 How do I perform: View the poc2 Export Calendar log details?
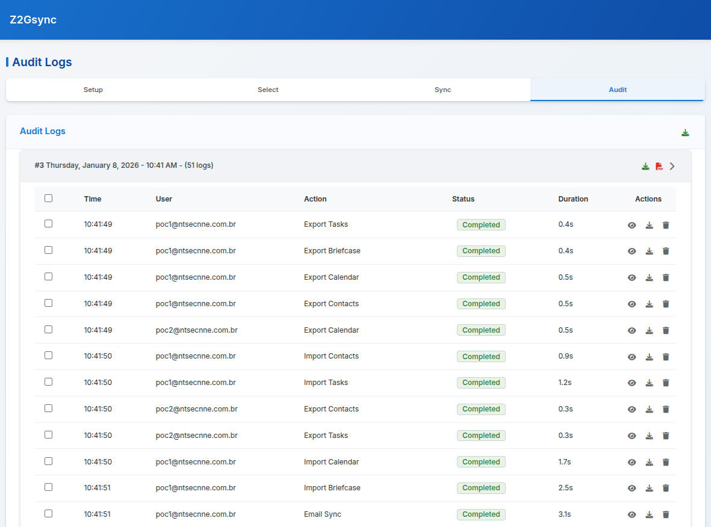point(632,330)
